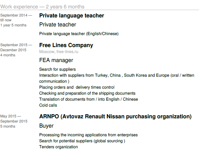Click "Checking and preparation of the shipping documents"
The width and height of the screenshot is (199, 153).
[x=87, y=93]
